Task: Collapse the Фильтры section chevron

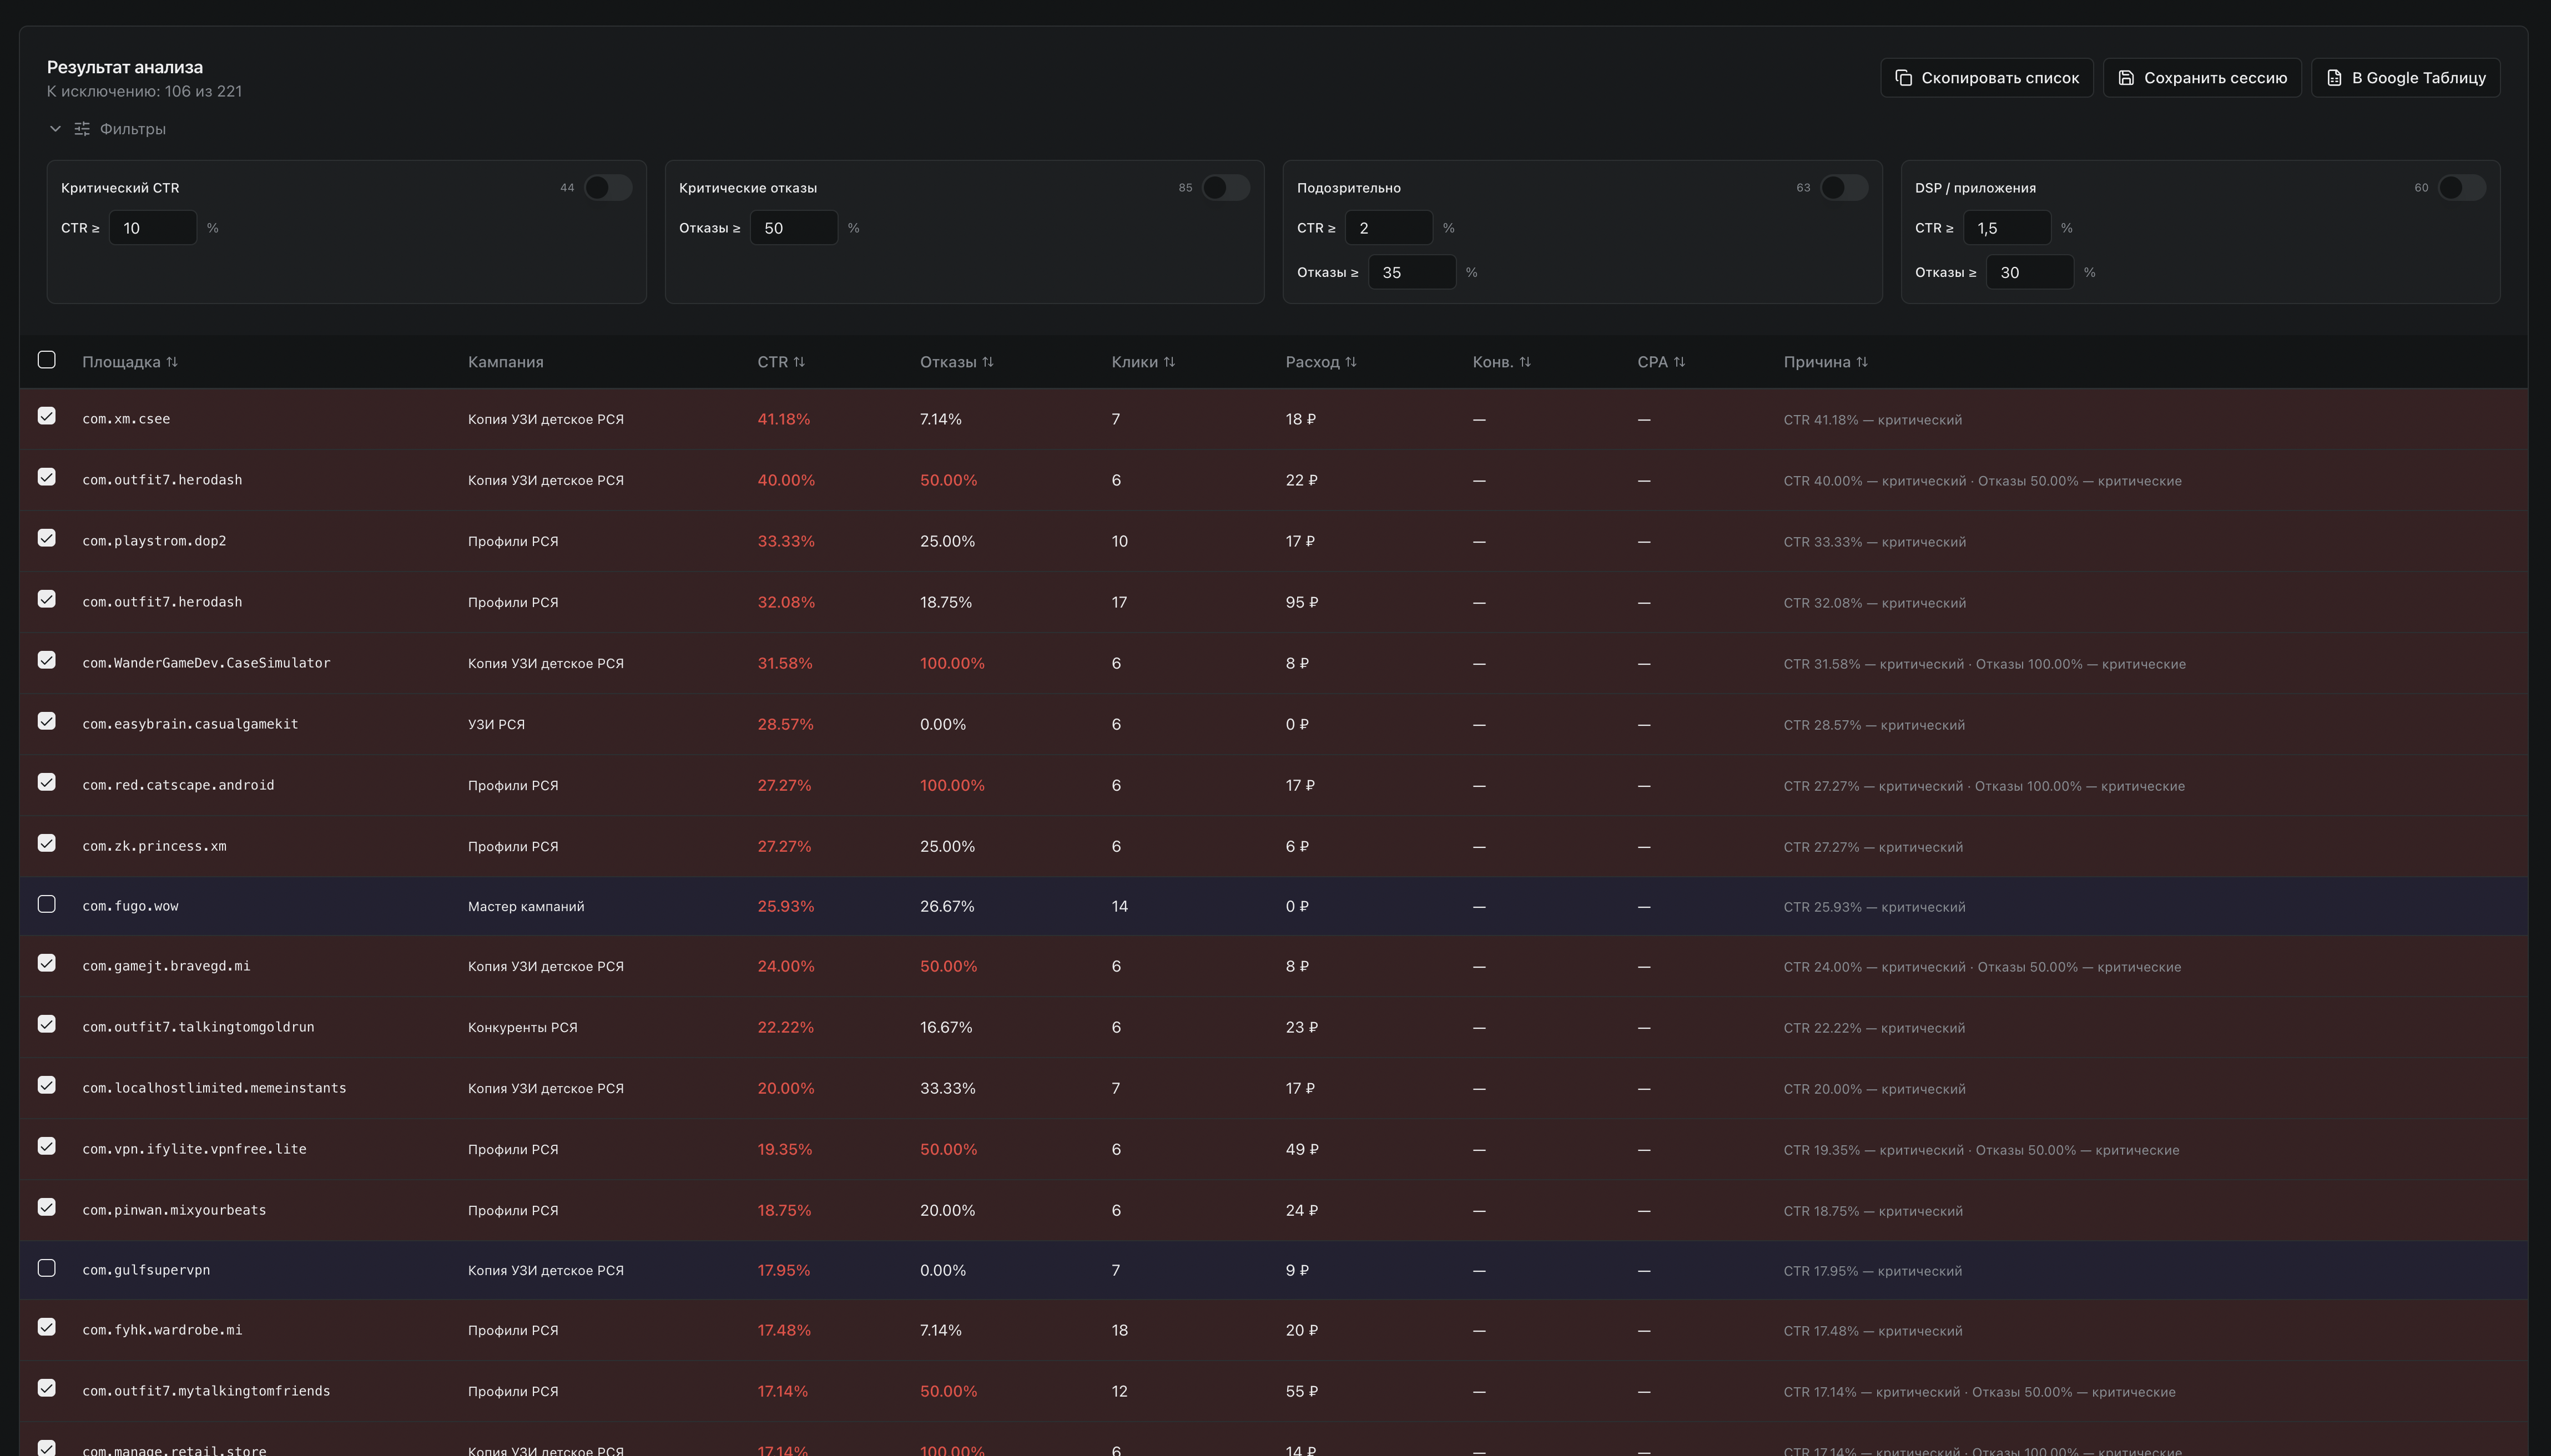Action: coord(55,129)
